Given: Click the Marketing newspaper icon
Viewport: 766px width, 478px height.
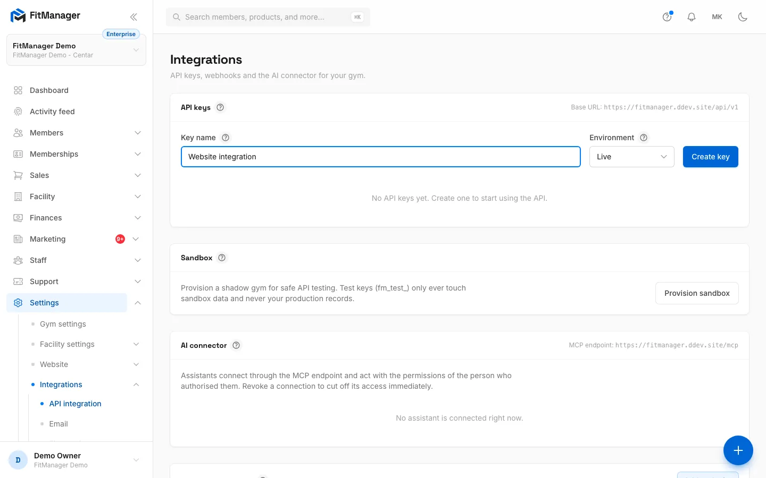Looking at the screenshot, I should tap(18, 239).
